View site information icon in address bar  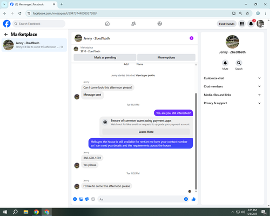[x=29, y=13]
